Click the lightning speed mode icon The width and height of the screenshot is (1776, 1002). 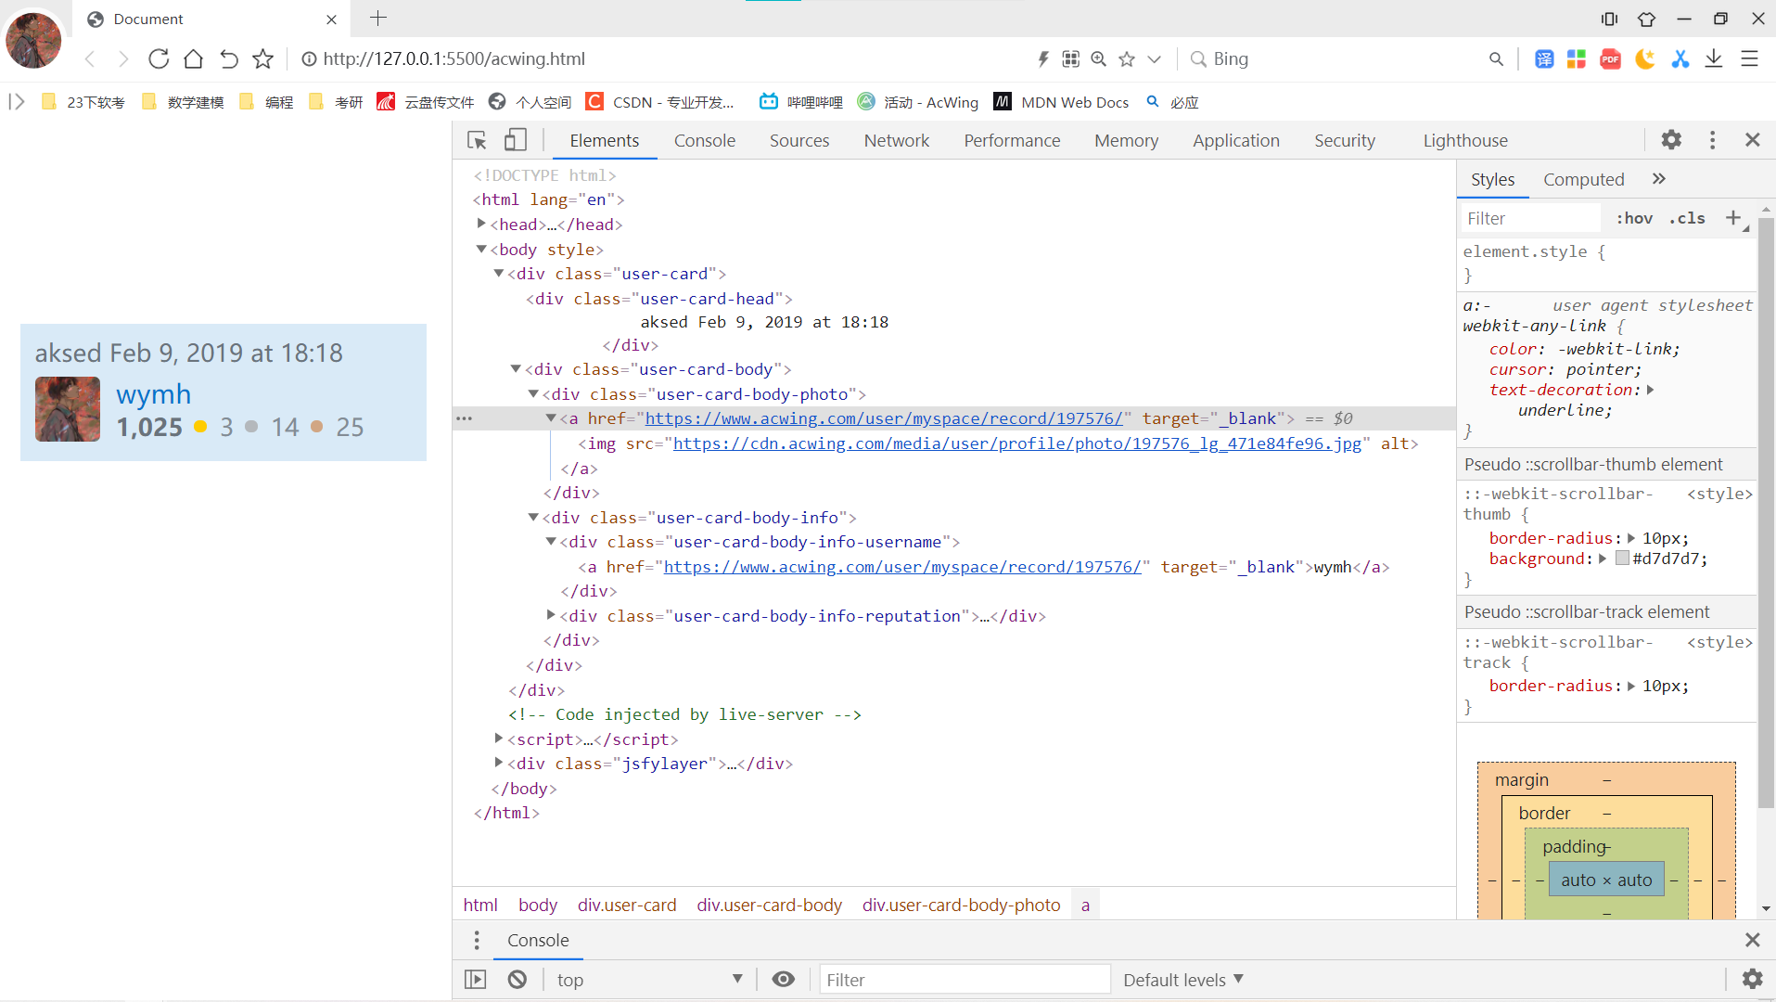click(x=1043, y=59)
